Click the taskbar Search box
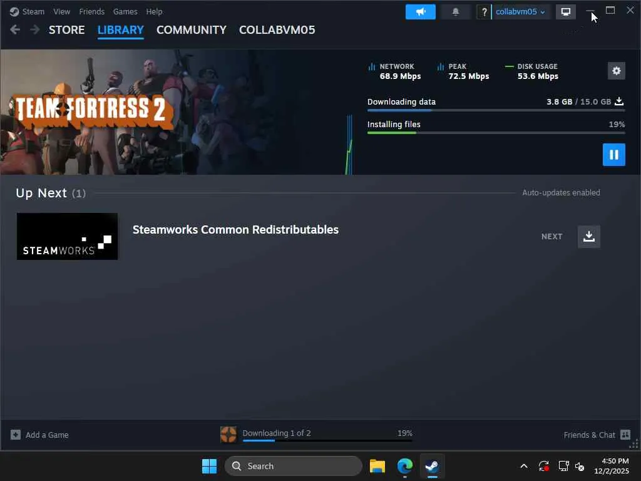Viewport: 641px width, 481px height. [x=293, y=466]
